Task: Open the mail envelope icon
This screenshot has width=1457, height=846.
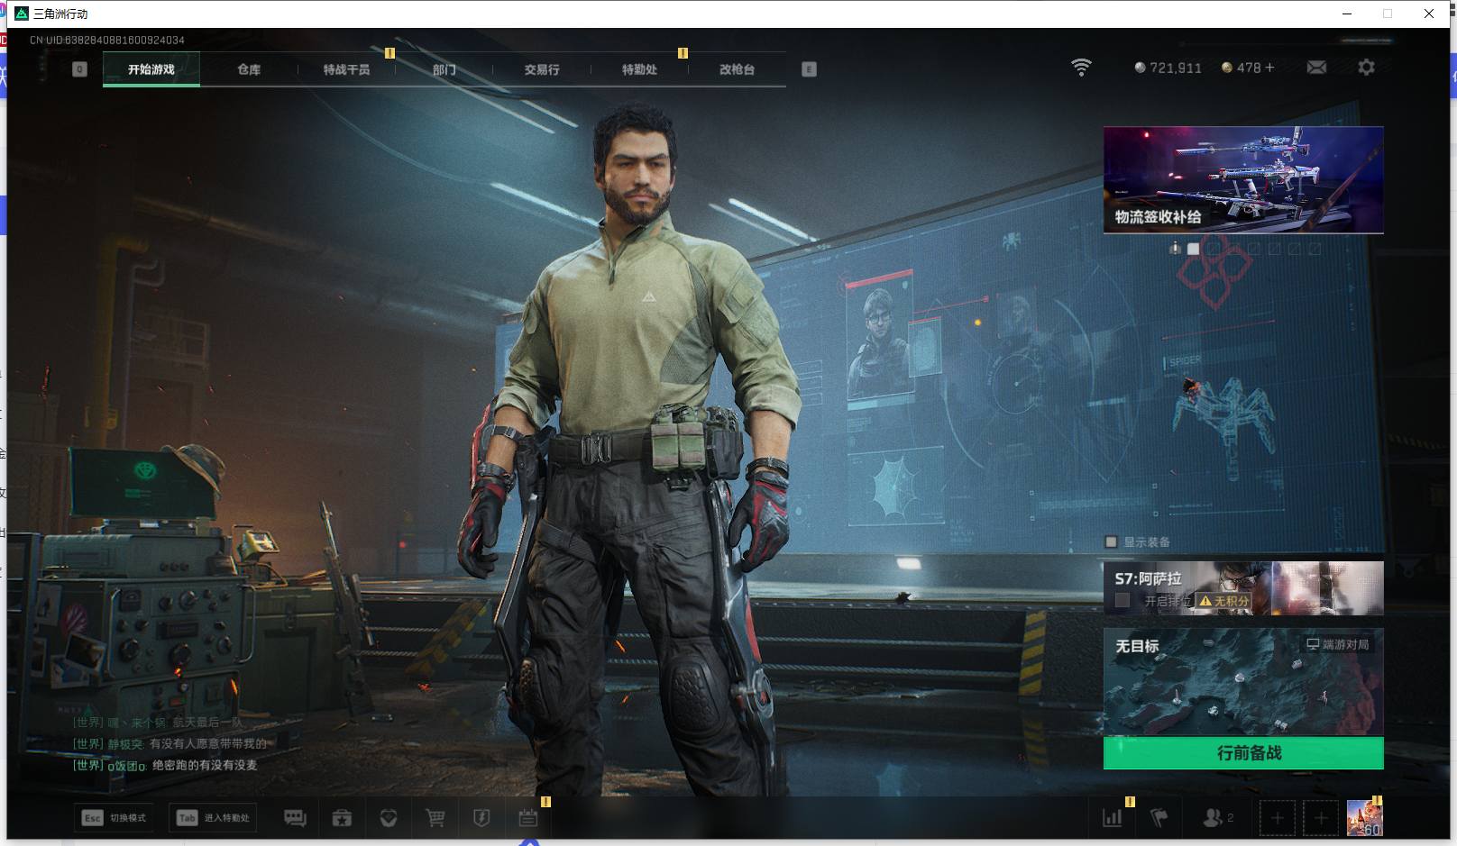Action: tap(1316, 68)
